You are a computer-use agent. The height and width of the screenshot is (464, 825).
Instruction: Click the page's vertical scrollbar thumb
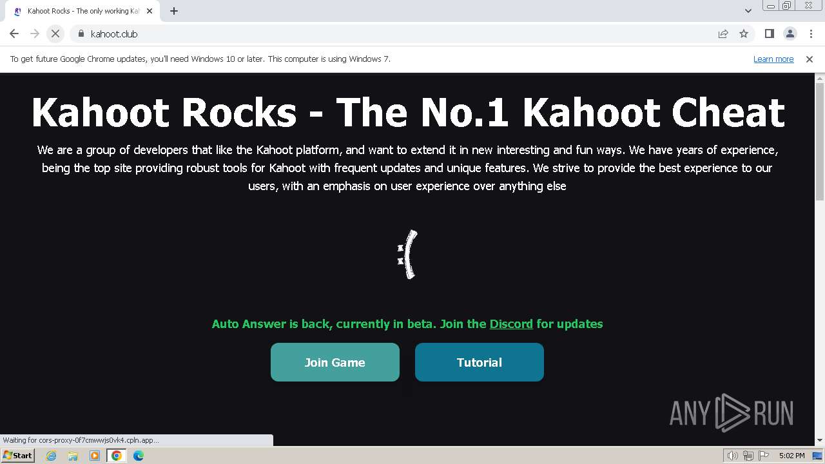(x=820, y=142)
